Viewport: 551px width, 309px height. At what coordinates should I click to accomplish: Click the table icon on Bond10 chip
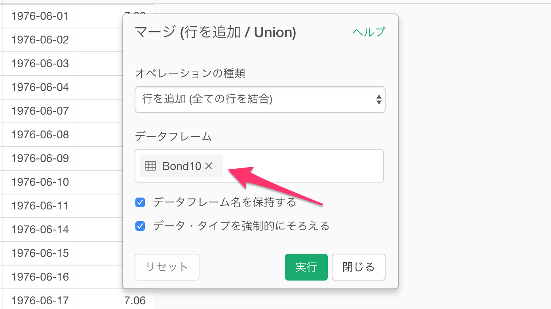tap(150, 166)
